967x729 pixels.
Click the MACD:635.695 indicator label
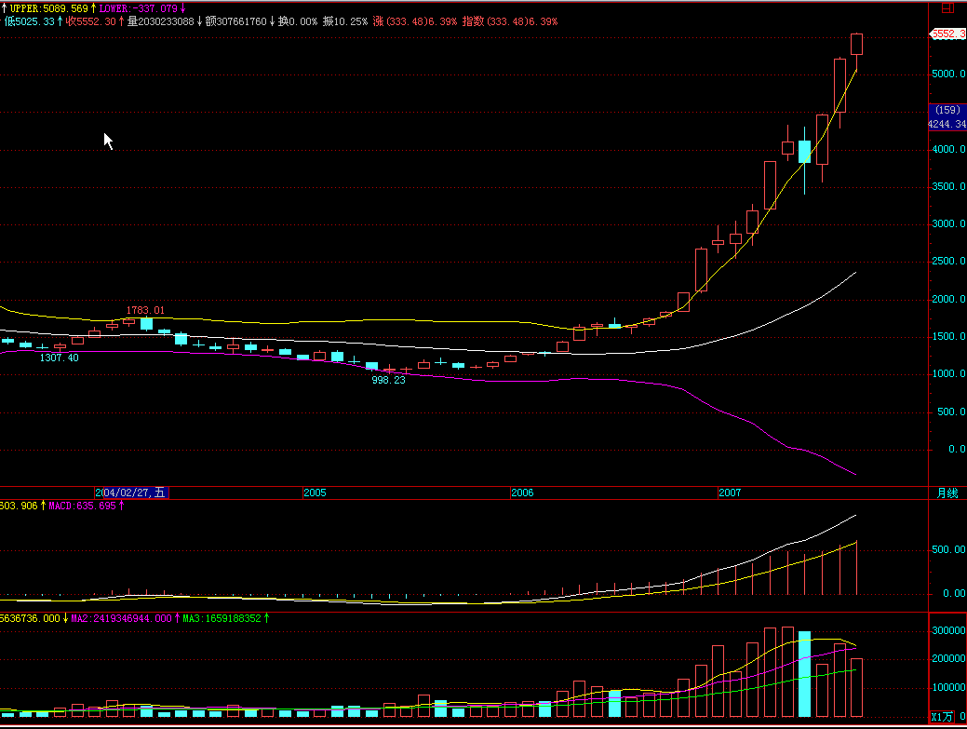click(82, 506)
